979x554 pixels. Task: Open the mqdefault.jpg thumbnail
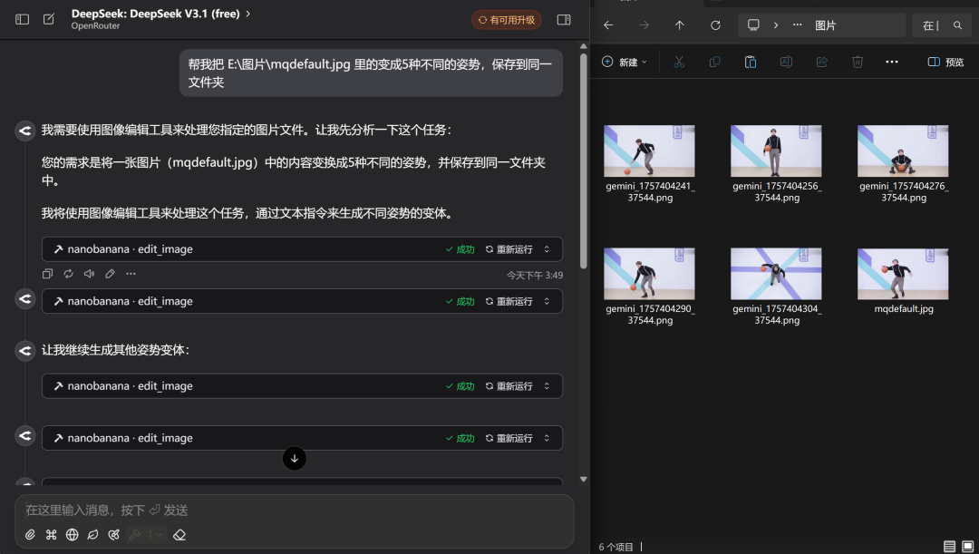903,274
